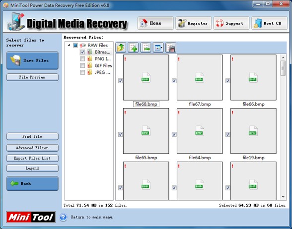The image size is (292, 229).
Task: Click the scrollbar up arrow
Action: point(283,57)
